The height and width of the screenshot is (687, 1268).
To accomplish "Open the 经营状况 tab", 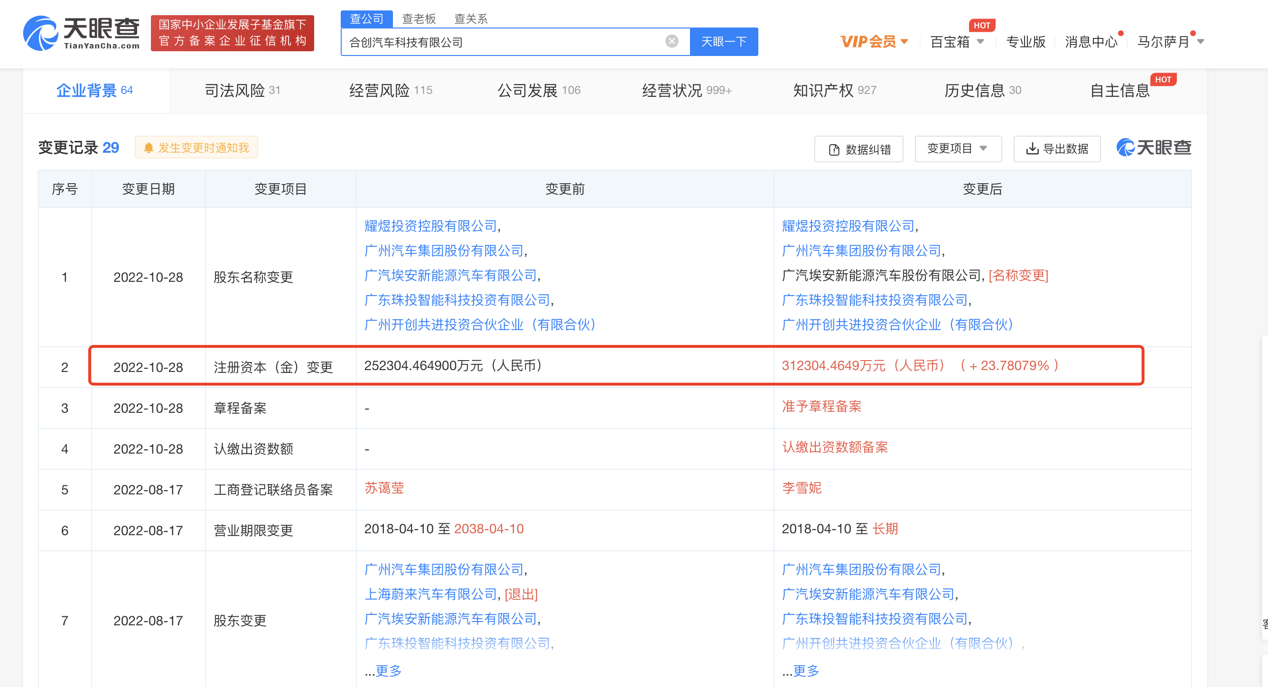I will (687, 91).
